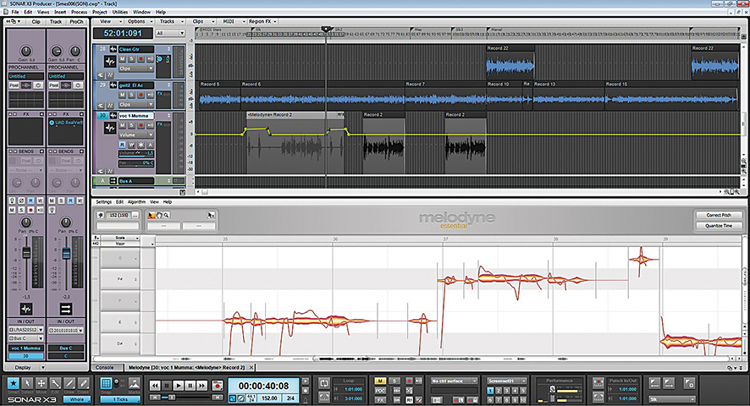Click the Record 7 clip on guit2 track
Viewport: 750px width, 406px height.
[445, 96]
